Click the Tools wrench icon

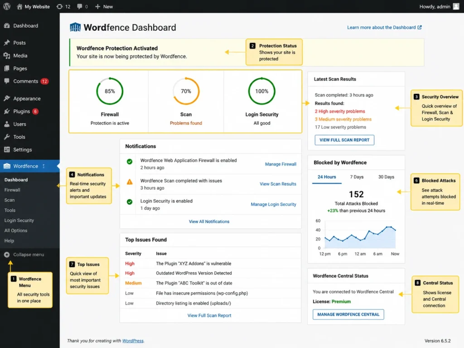(x=7, y=137)
